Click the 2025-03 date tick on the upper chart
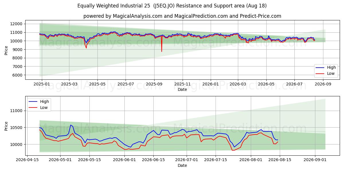Viewport: 344px width, 172px height. point(69,84)
